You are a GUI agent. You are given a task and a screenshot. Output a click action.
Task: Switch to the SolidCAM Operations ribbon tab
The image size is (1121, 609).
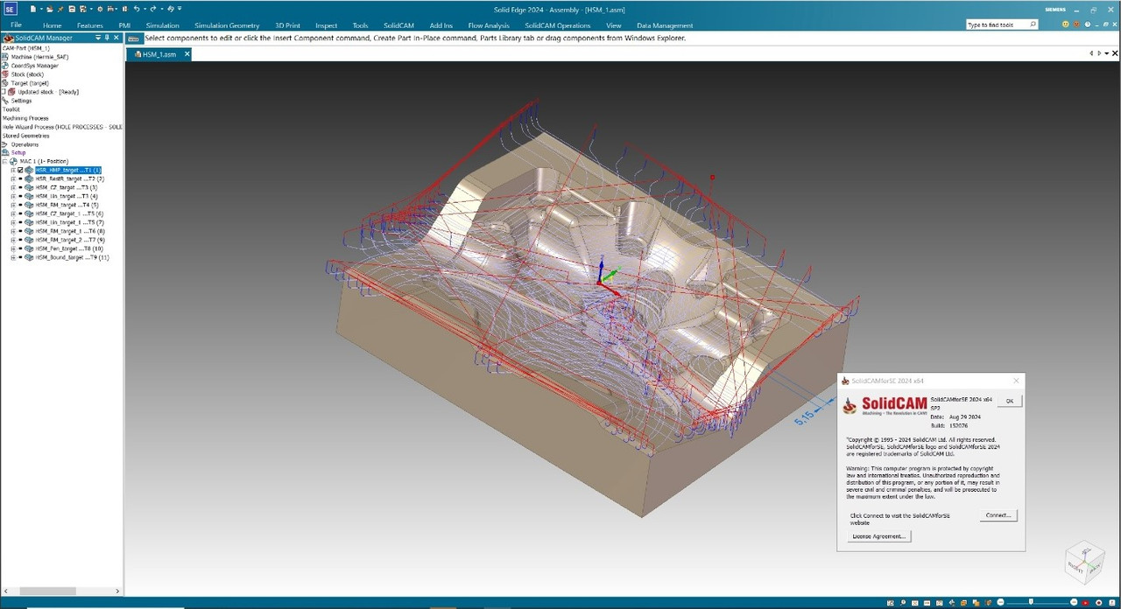tap(558, 25)
